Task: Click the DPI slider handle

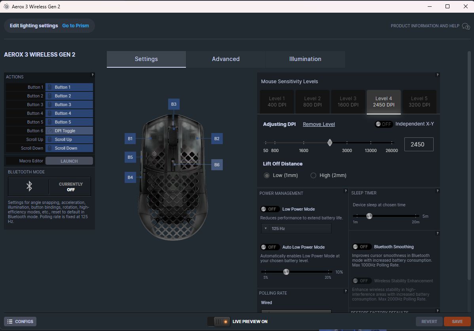Action: 330,143
